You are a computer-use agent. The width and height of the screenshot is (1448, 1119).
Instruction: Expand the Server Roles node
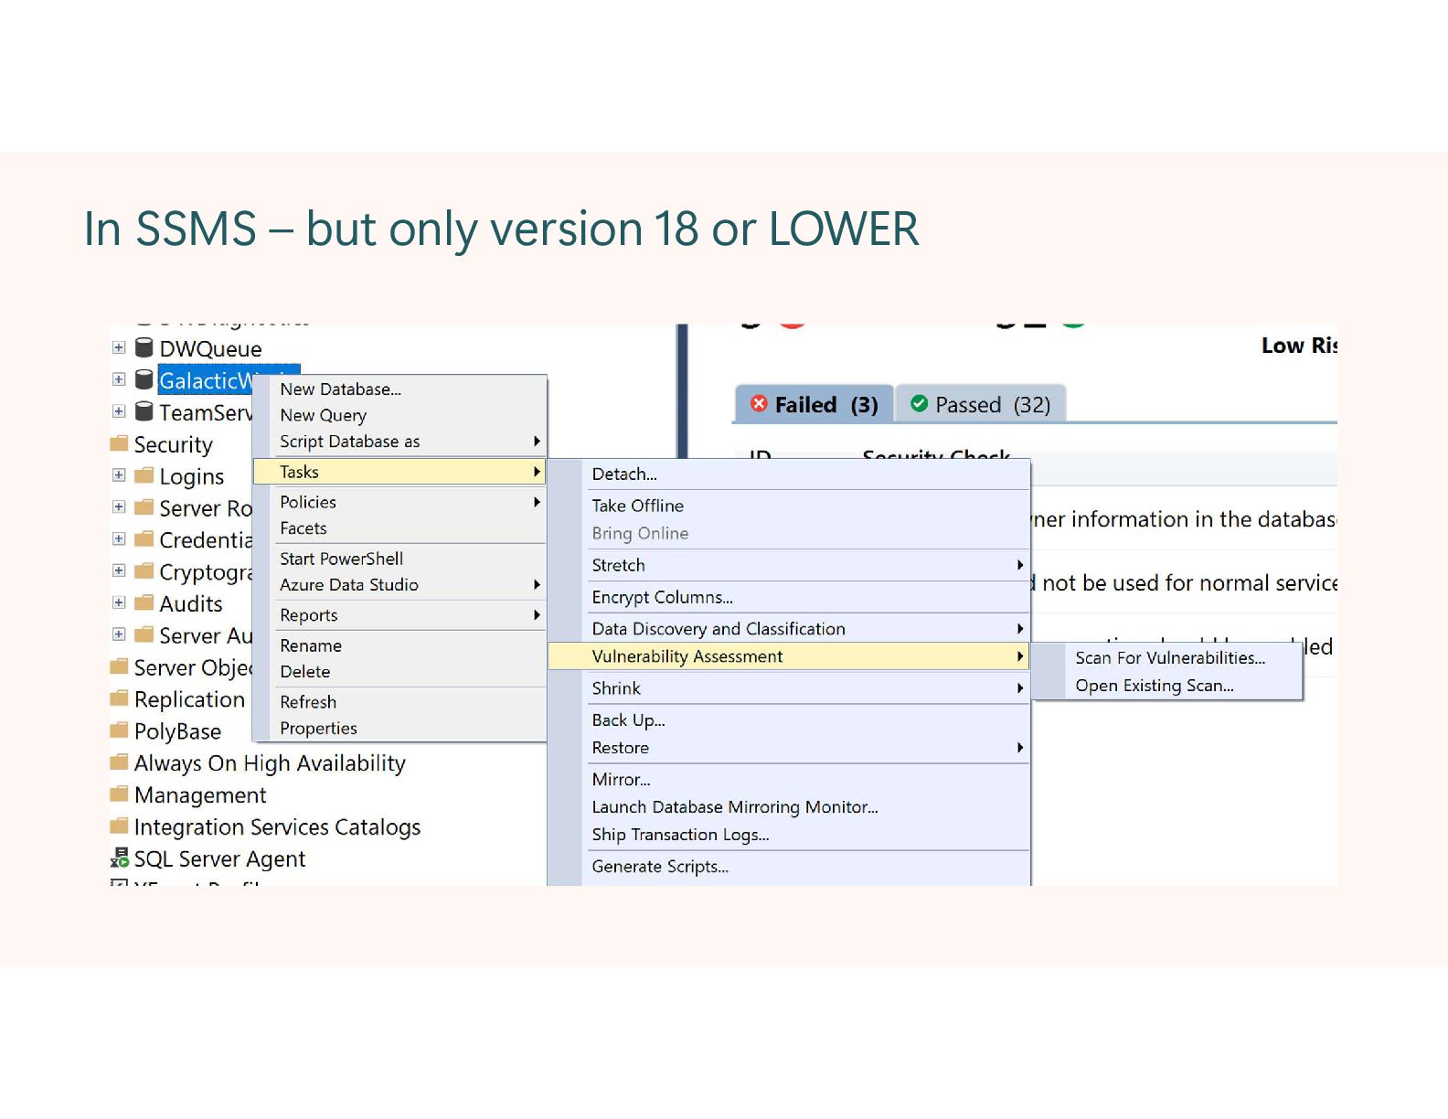[x=119, y=506]
